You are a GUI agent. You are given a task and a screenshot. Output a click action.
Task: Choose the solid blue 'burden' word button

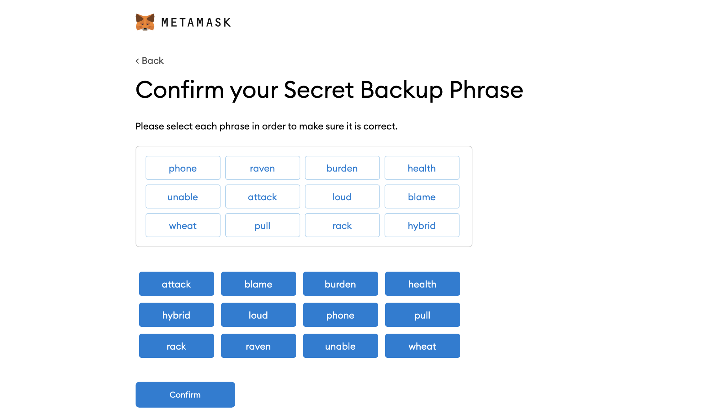click(x=340, y=284)
